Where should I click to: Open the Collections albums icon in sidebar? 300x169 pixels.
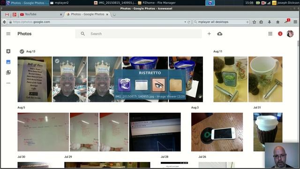8,72
